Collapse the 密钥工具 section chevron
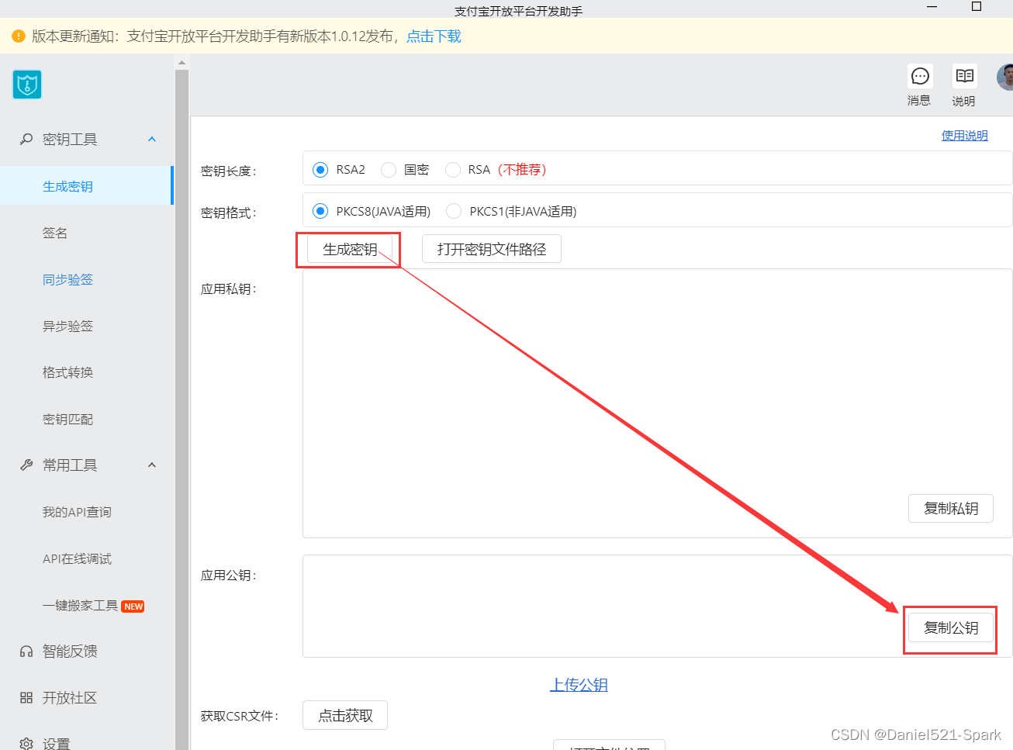The height and width of the screenshot is (750, 1013). click(152, 140)
